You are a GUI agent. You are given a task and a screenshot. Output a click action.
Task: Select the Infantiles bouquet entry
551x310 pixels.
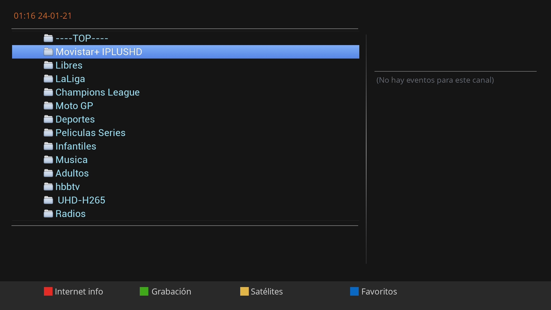pyautogui.click(x=75, y=146)
